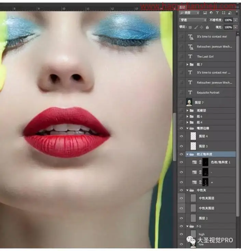Open the 填充 fill slider arrow
Viewport: 241px width, 251px height.
point(236,27)
